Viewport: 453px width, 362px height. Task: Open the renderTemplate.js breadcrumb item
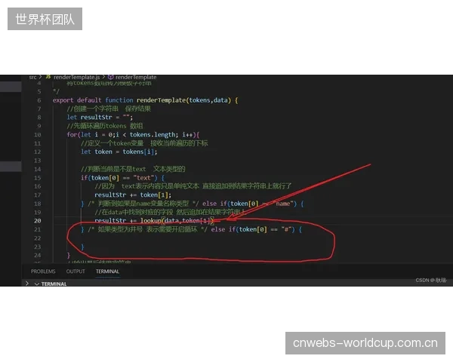pyautogui.click(x=76, y=77)
